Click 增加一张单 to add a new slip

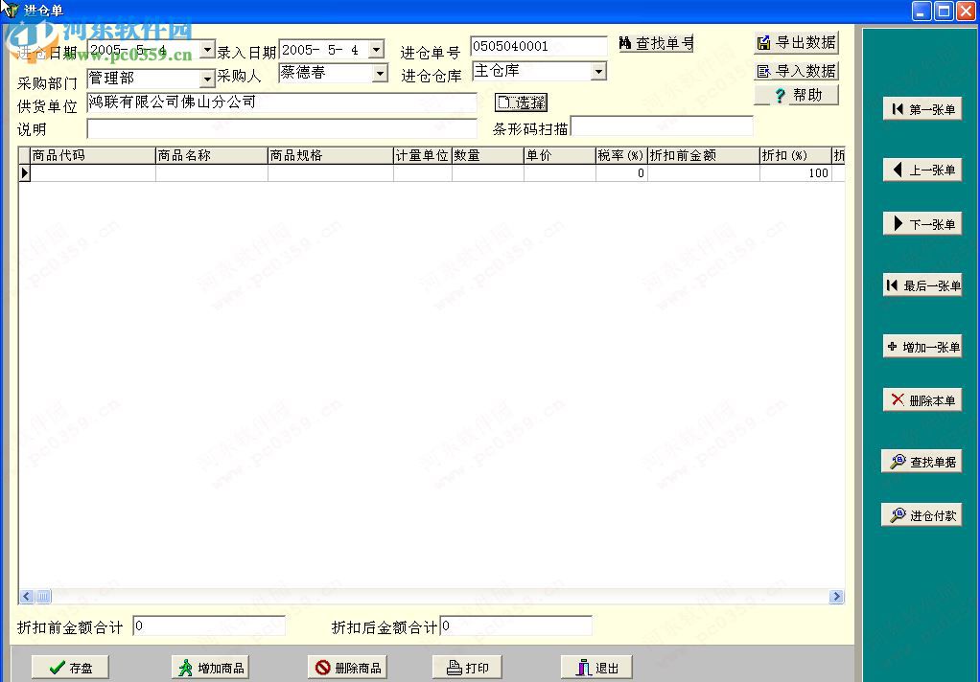922,347
